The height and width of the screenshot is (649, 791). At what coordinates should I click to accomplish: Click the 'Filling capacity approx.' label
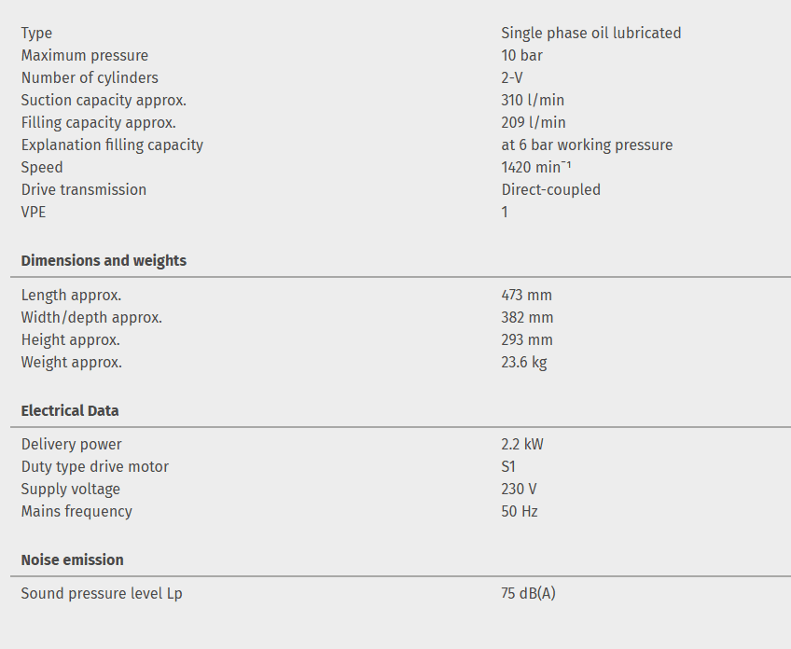(99, 123)
